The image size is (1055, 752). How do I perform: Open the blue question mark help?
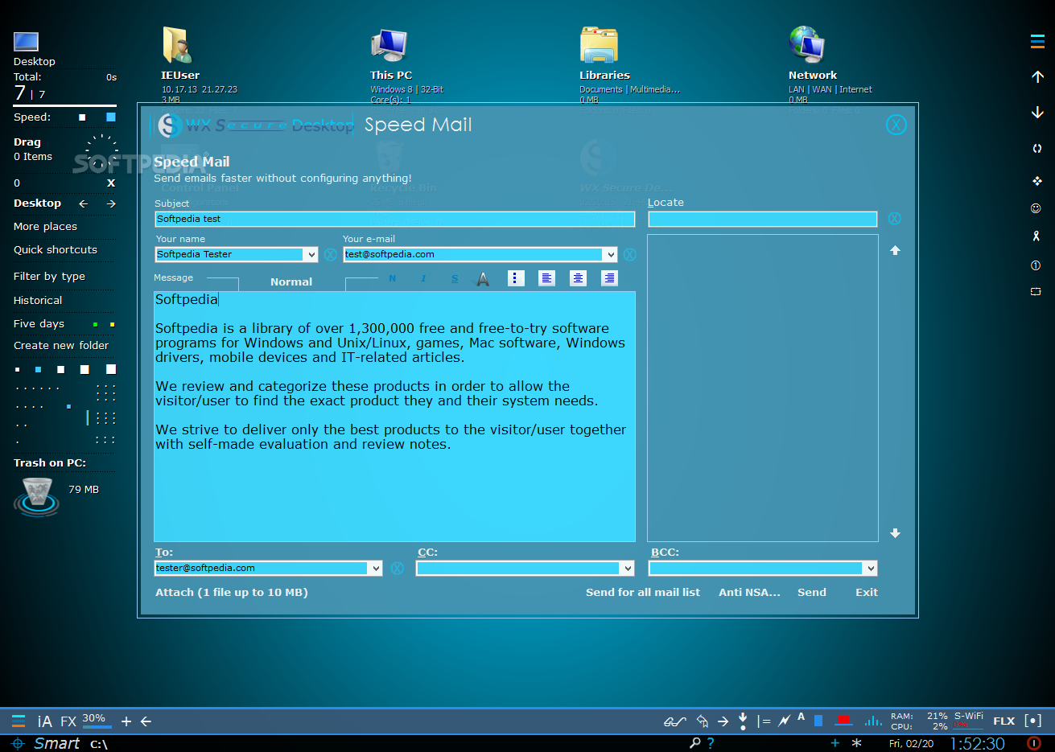click(711, 743)
